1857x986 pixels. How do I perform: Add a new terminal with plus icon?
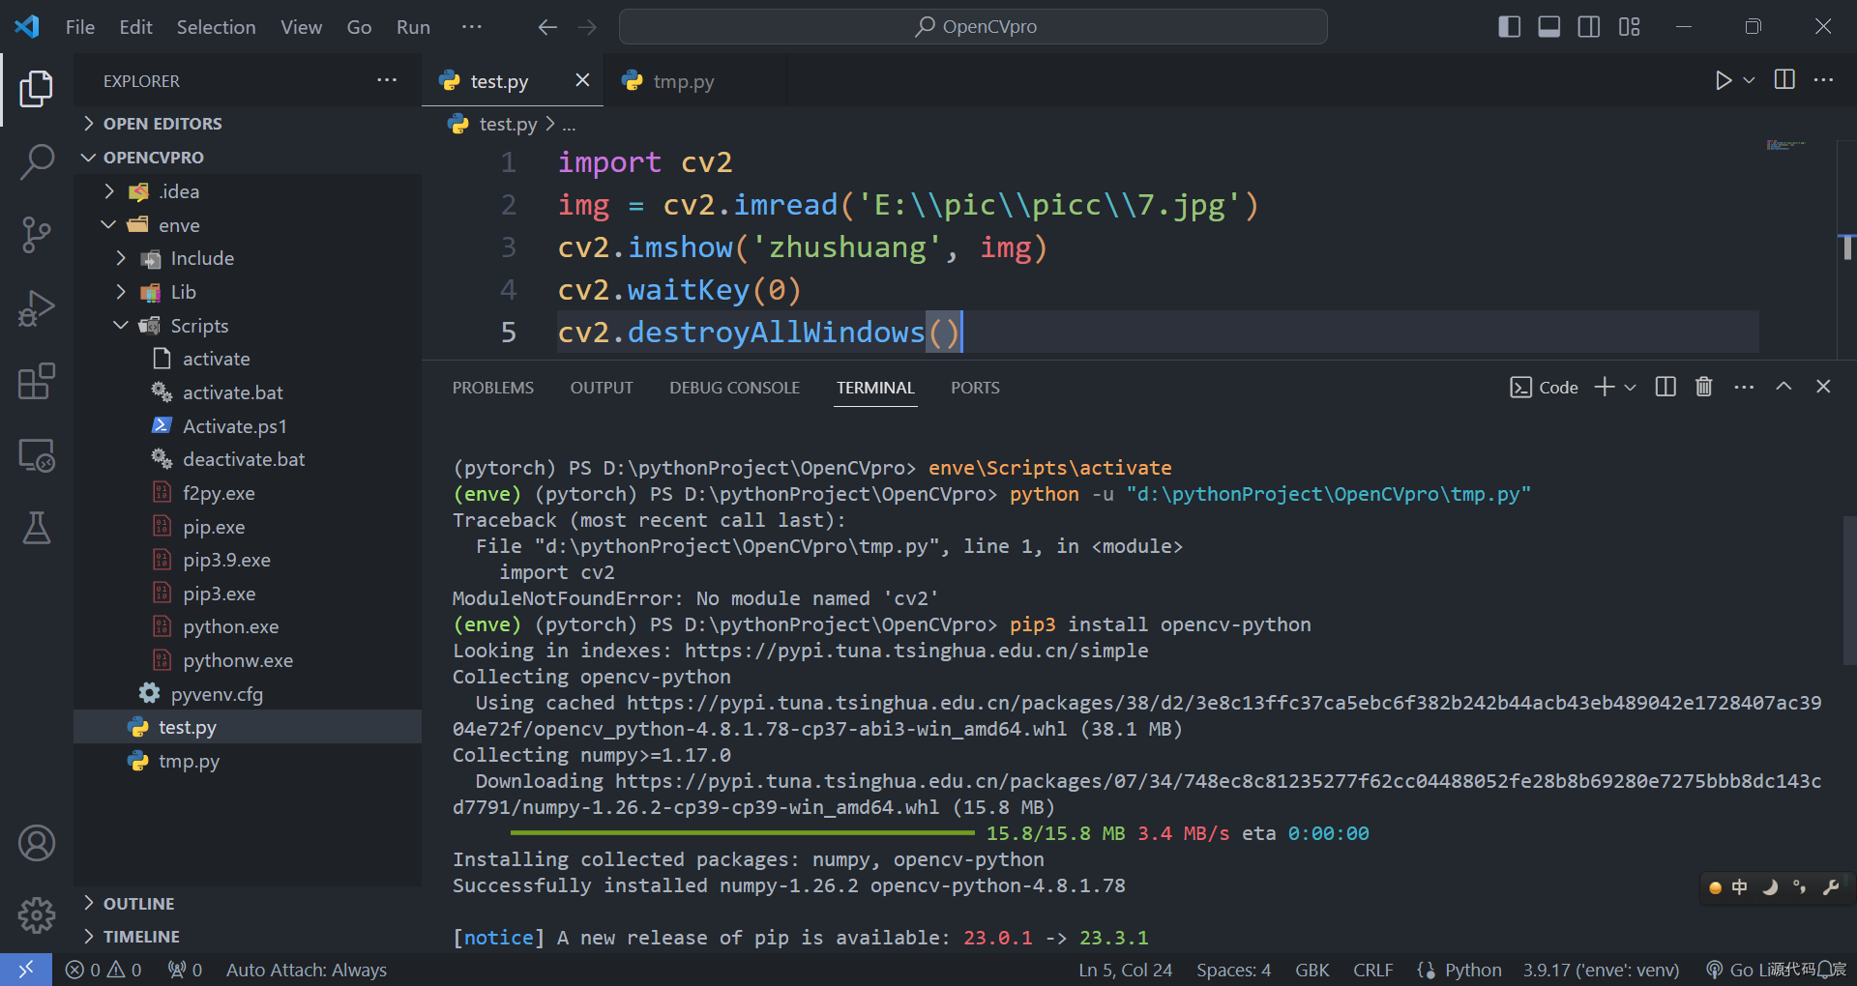[x=1605, y=387]
